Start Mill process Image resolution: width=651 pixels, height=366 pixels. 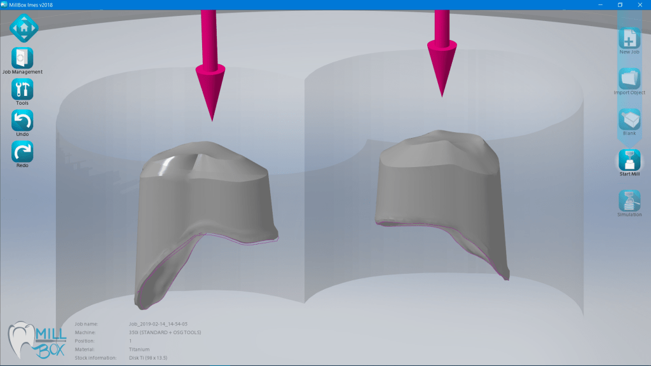pos(629,160)
